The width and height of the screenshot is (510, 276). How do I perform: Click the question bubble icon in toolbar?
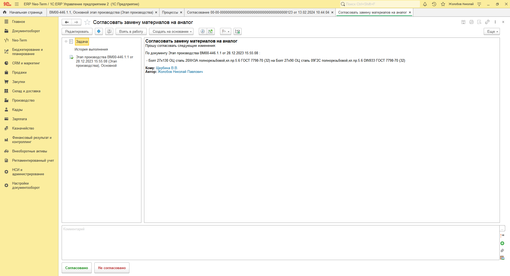tap(109, 31)
